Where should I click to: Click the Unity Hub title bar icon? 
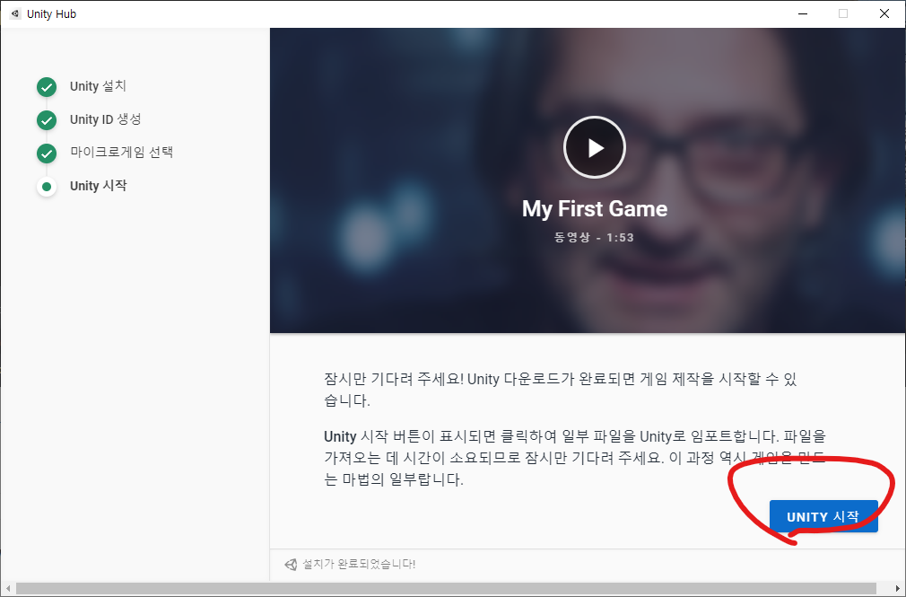click(15, 13)
